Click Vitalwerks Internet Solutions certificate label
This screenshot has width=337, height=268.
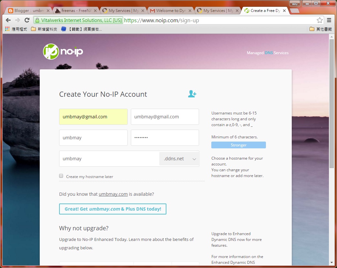[x=79, y=20]
